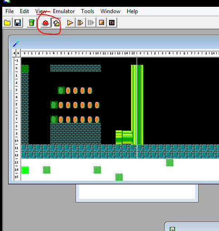Click the step-forward play icon
The image size is (219, 231).
coord(81,23)
